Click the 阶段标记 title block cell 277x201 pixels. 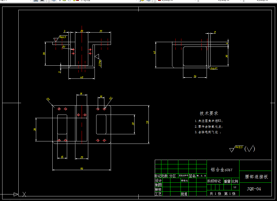214,181
